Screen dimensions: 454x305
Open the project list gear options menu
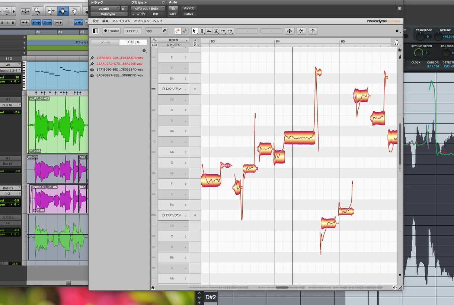pyautogui.click(x=144, y=50)
